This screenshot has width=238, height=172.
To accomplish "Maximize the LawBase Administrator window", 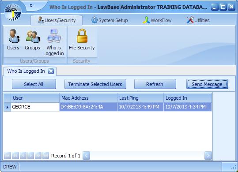I will click(223, 7).
